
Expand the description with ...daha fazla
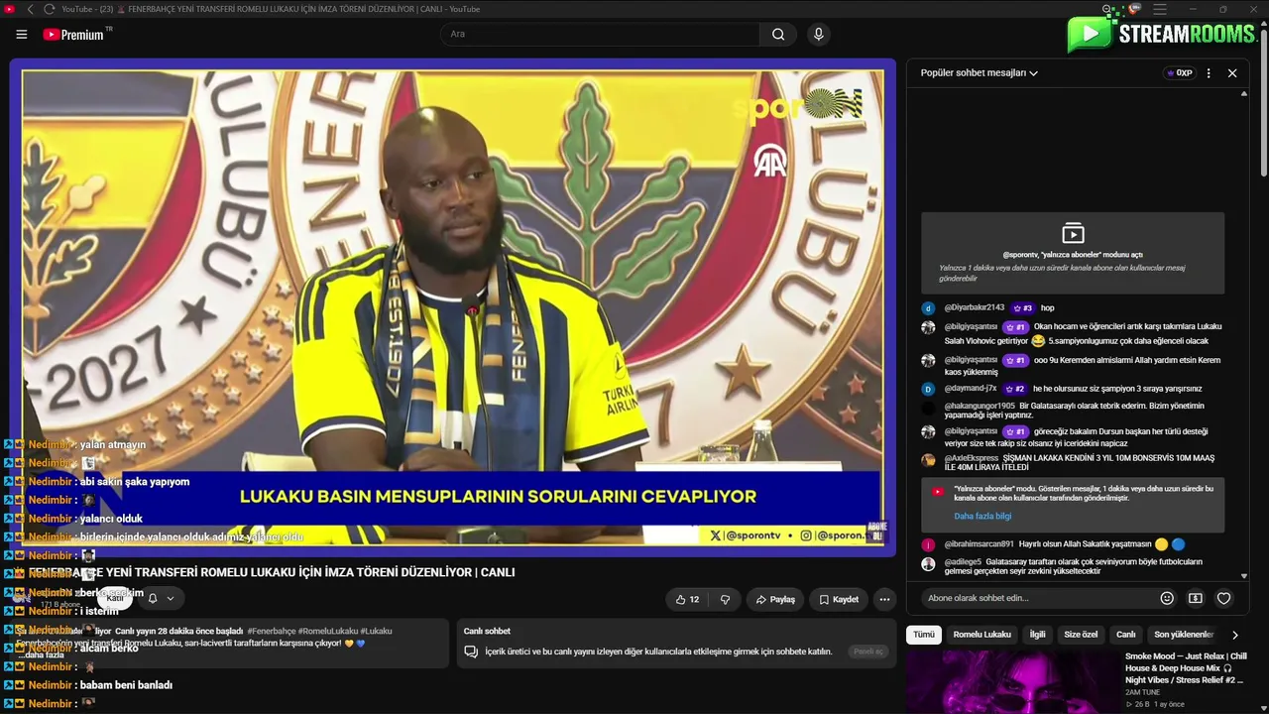(42, 655)
